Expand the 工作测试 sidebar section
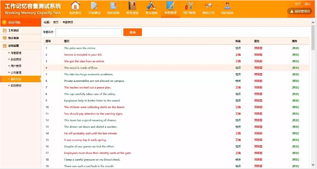 21,30
